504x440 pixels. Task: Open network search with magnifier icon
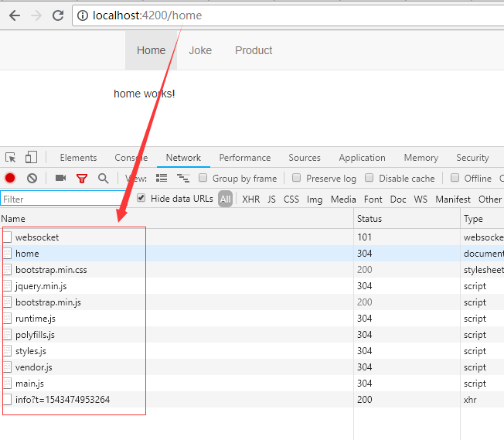point(103,178)
